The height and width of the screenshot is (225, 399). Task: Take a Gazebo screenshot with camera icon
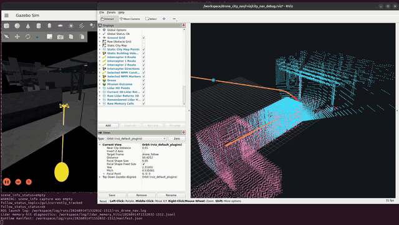click(60, 37)
